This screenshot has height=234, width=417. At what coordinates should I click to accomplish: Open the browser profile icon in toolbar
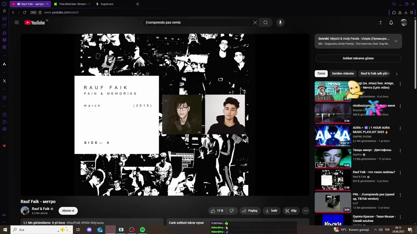pyautogui.click(x=400, y=12)
